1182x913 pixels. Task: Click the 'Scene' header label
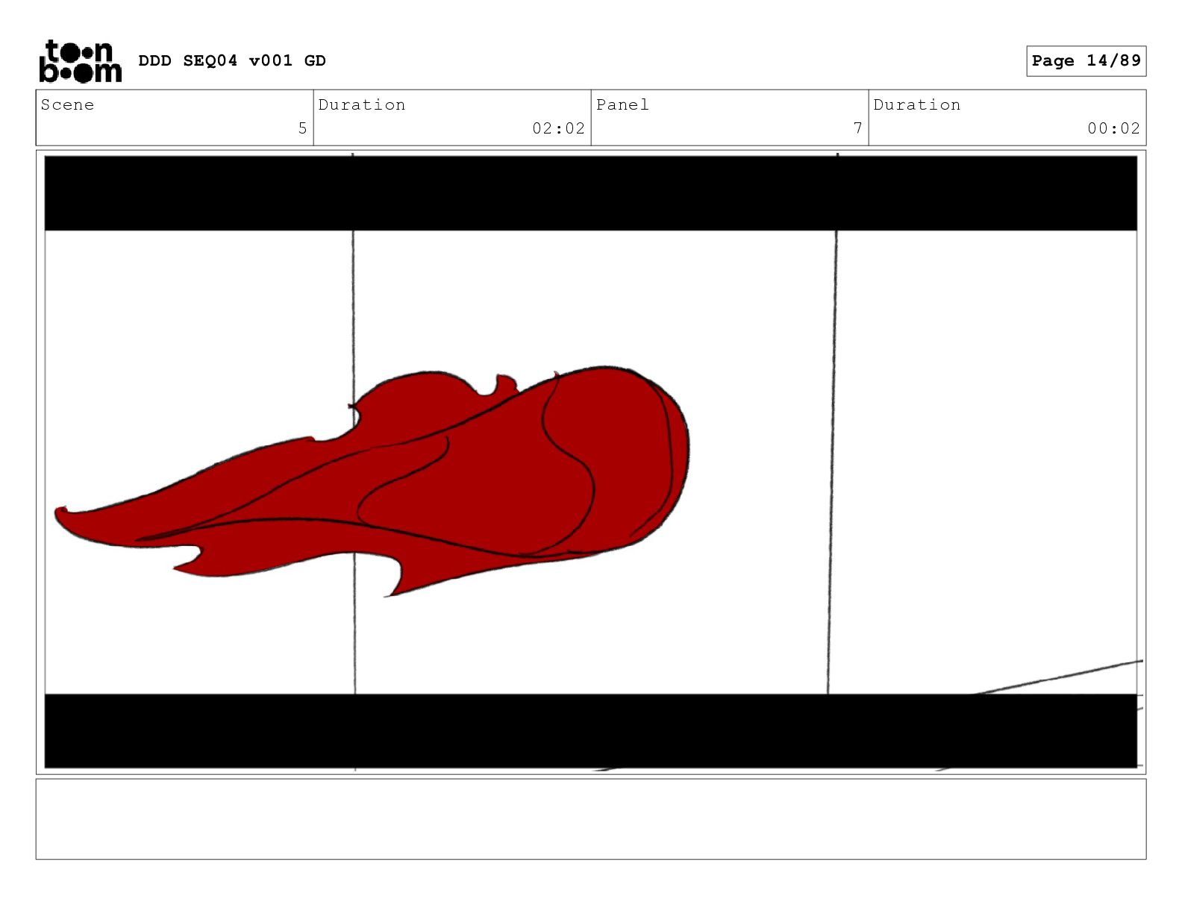tap(67, 104)
